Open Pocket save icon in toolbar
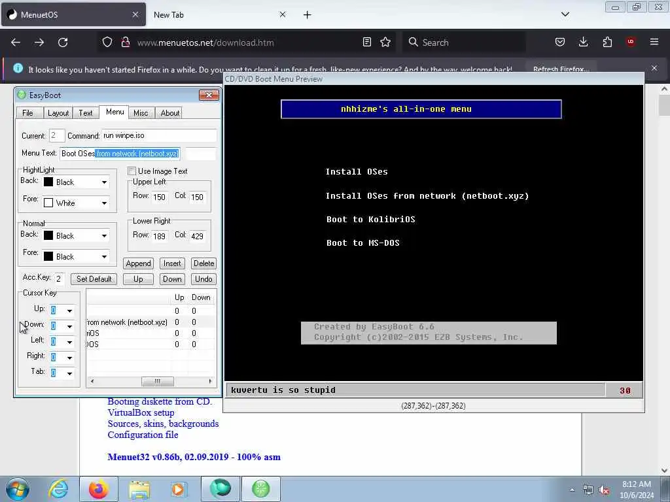The height and width of the screenshot is (502, 670). click(x=560, y=42)
